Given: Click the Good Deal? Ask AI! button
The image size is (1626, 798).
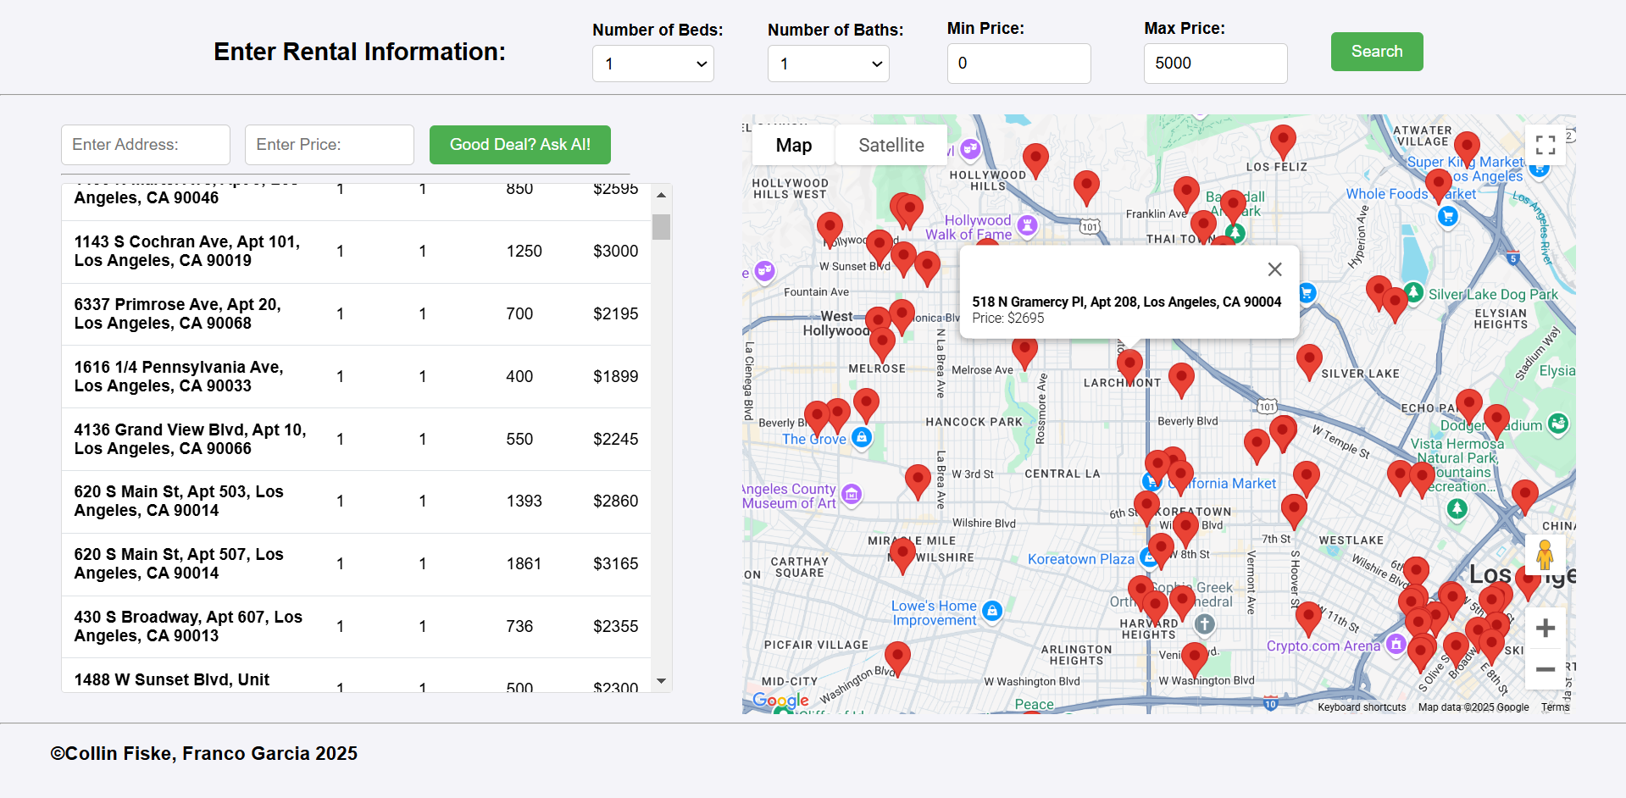Looking at the screenshot, I should tap(519, 145).
